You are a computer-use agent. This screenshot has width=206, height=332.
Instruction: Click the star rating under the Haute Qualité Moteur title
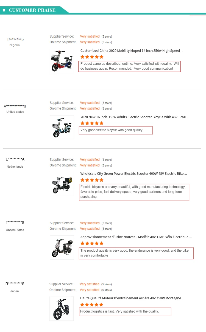[92, 305]
